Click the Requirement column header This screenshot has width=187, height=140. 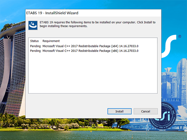[x=51, y=41]
